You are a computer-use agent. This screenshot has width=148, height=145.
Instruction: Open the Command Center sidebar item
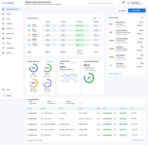click(x=11, y=9)
